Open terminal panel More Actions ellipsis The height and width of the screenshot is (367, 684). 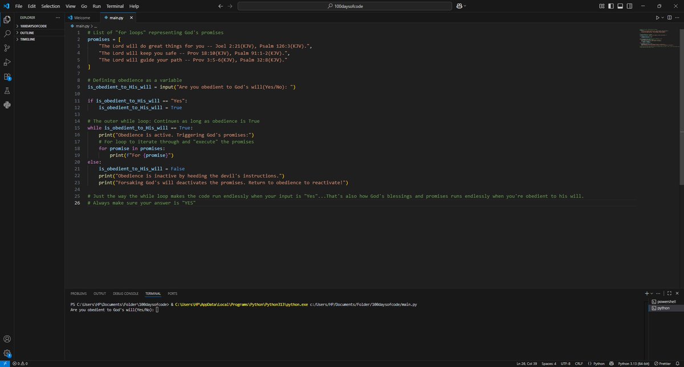(659, 293)
